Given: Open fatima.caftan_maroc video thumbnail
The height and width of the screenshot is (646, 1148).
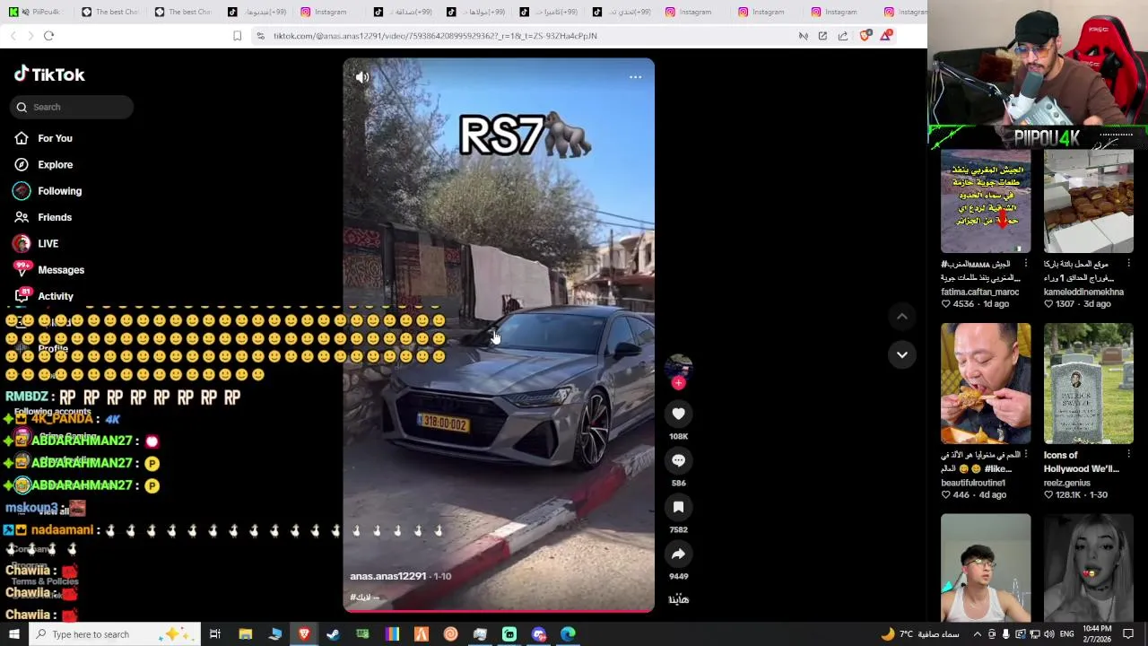Looking at the screenshot, I should point(986,202).
